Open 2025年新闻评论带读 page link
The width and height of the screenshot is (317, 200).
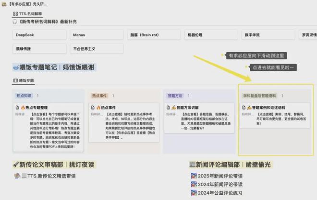[x=220, y=176]
